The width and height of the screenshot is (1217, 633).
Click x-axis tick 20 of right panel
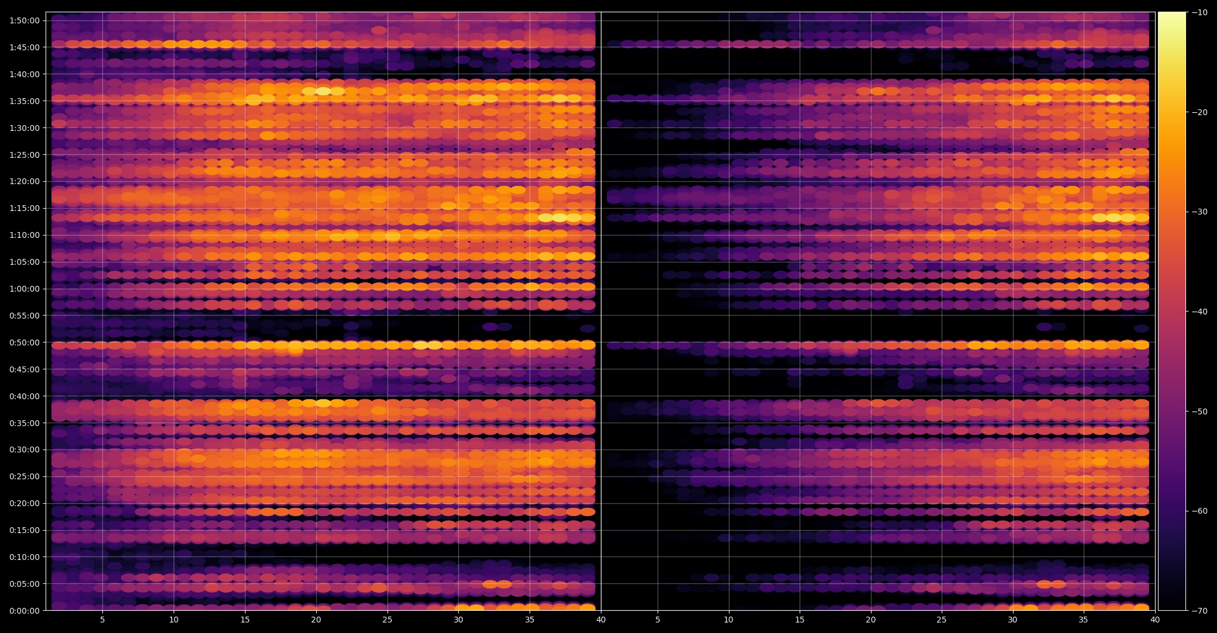tap(871, 619)
